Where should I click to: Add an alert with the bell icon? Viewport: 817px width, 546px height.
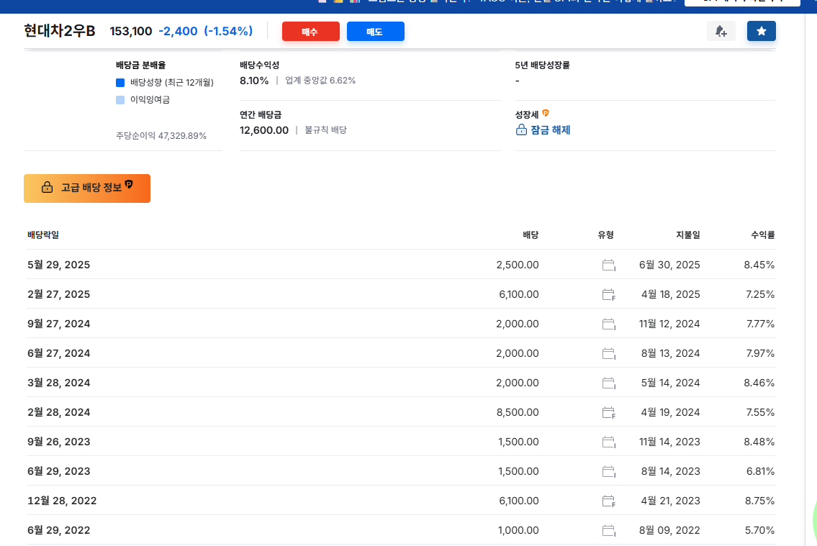(721, 31)
